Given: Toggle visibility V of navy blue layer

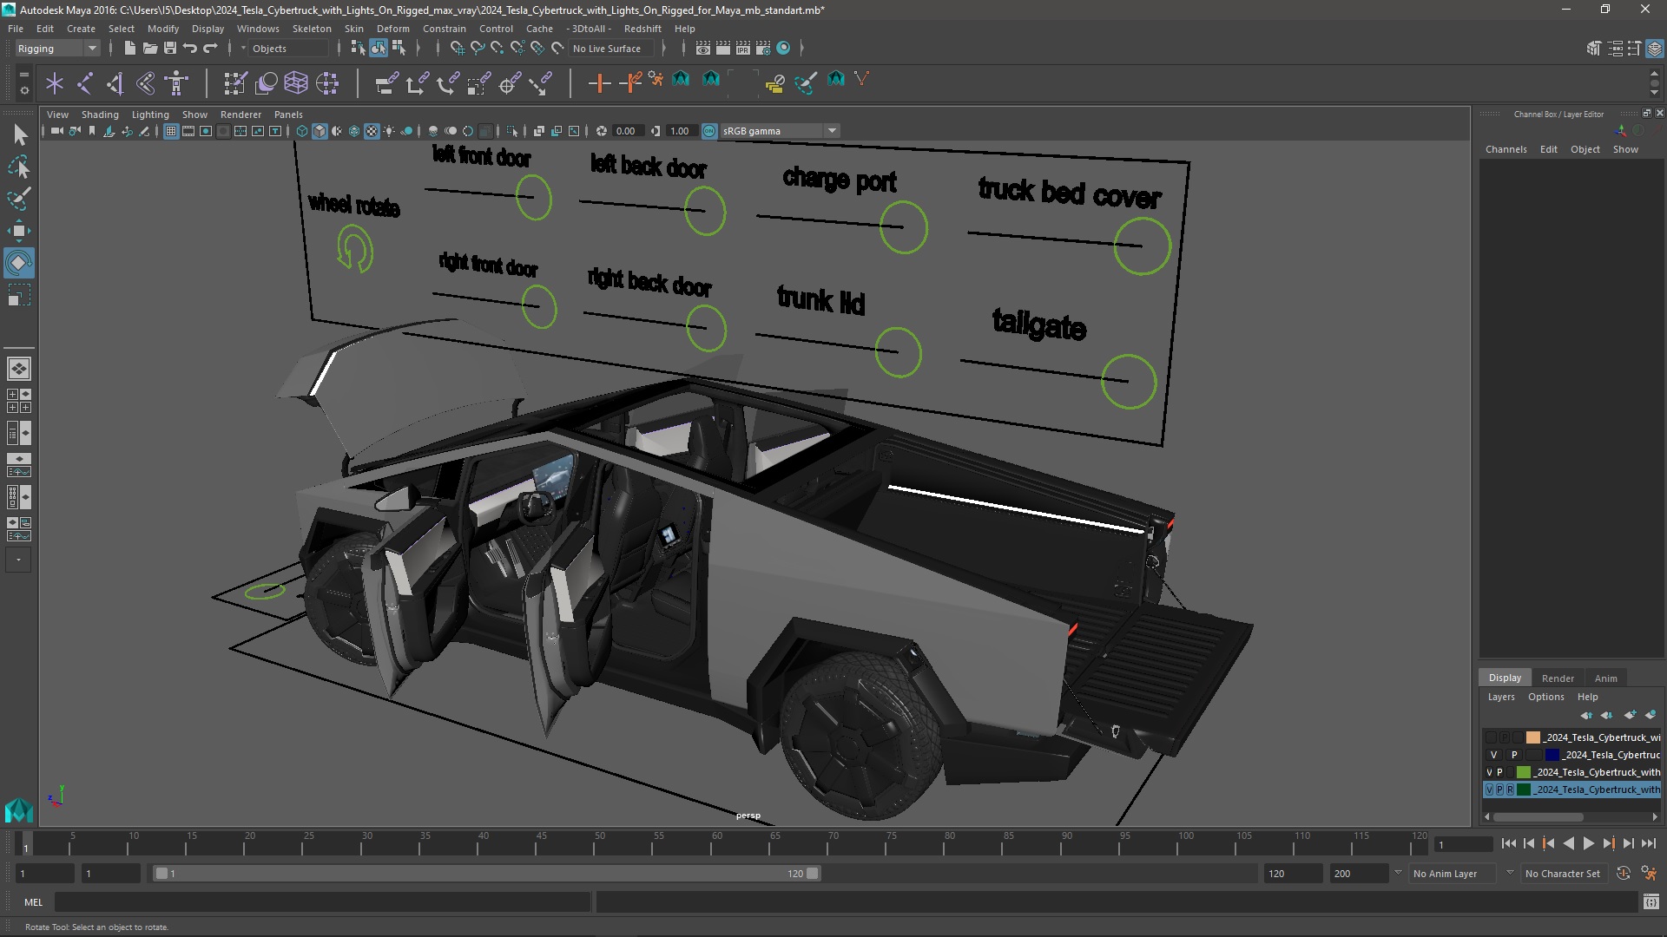Looking at the screenshot, I should (1493, 755).
